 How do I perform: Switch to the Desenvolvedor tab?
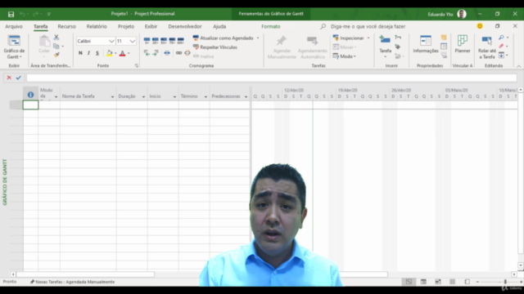185,26
